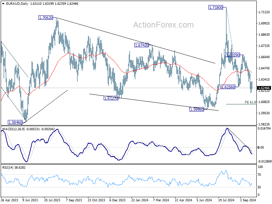Select the 1.59960 low price label
The height and width of the screenshot is (204, 272).
click(x=197, y=109)
